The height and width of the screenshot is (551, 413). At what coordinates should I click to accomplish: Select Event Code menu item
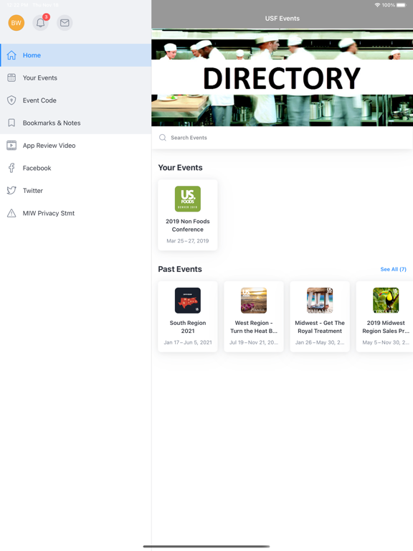(x=76, y=100)
